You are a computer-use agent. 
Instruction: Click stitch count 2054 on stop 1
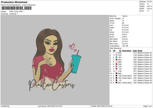[120, 53]
